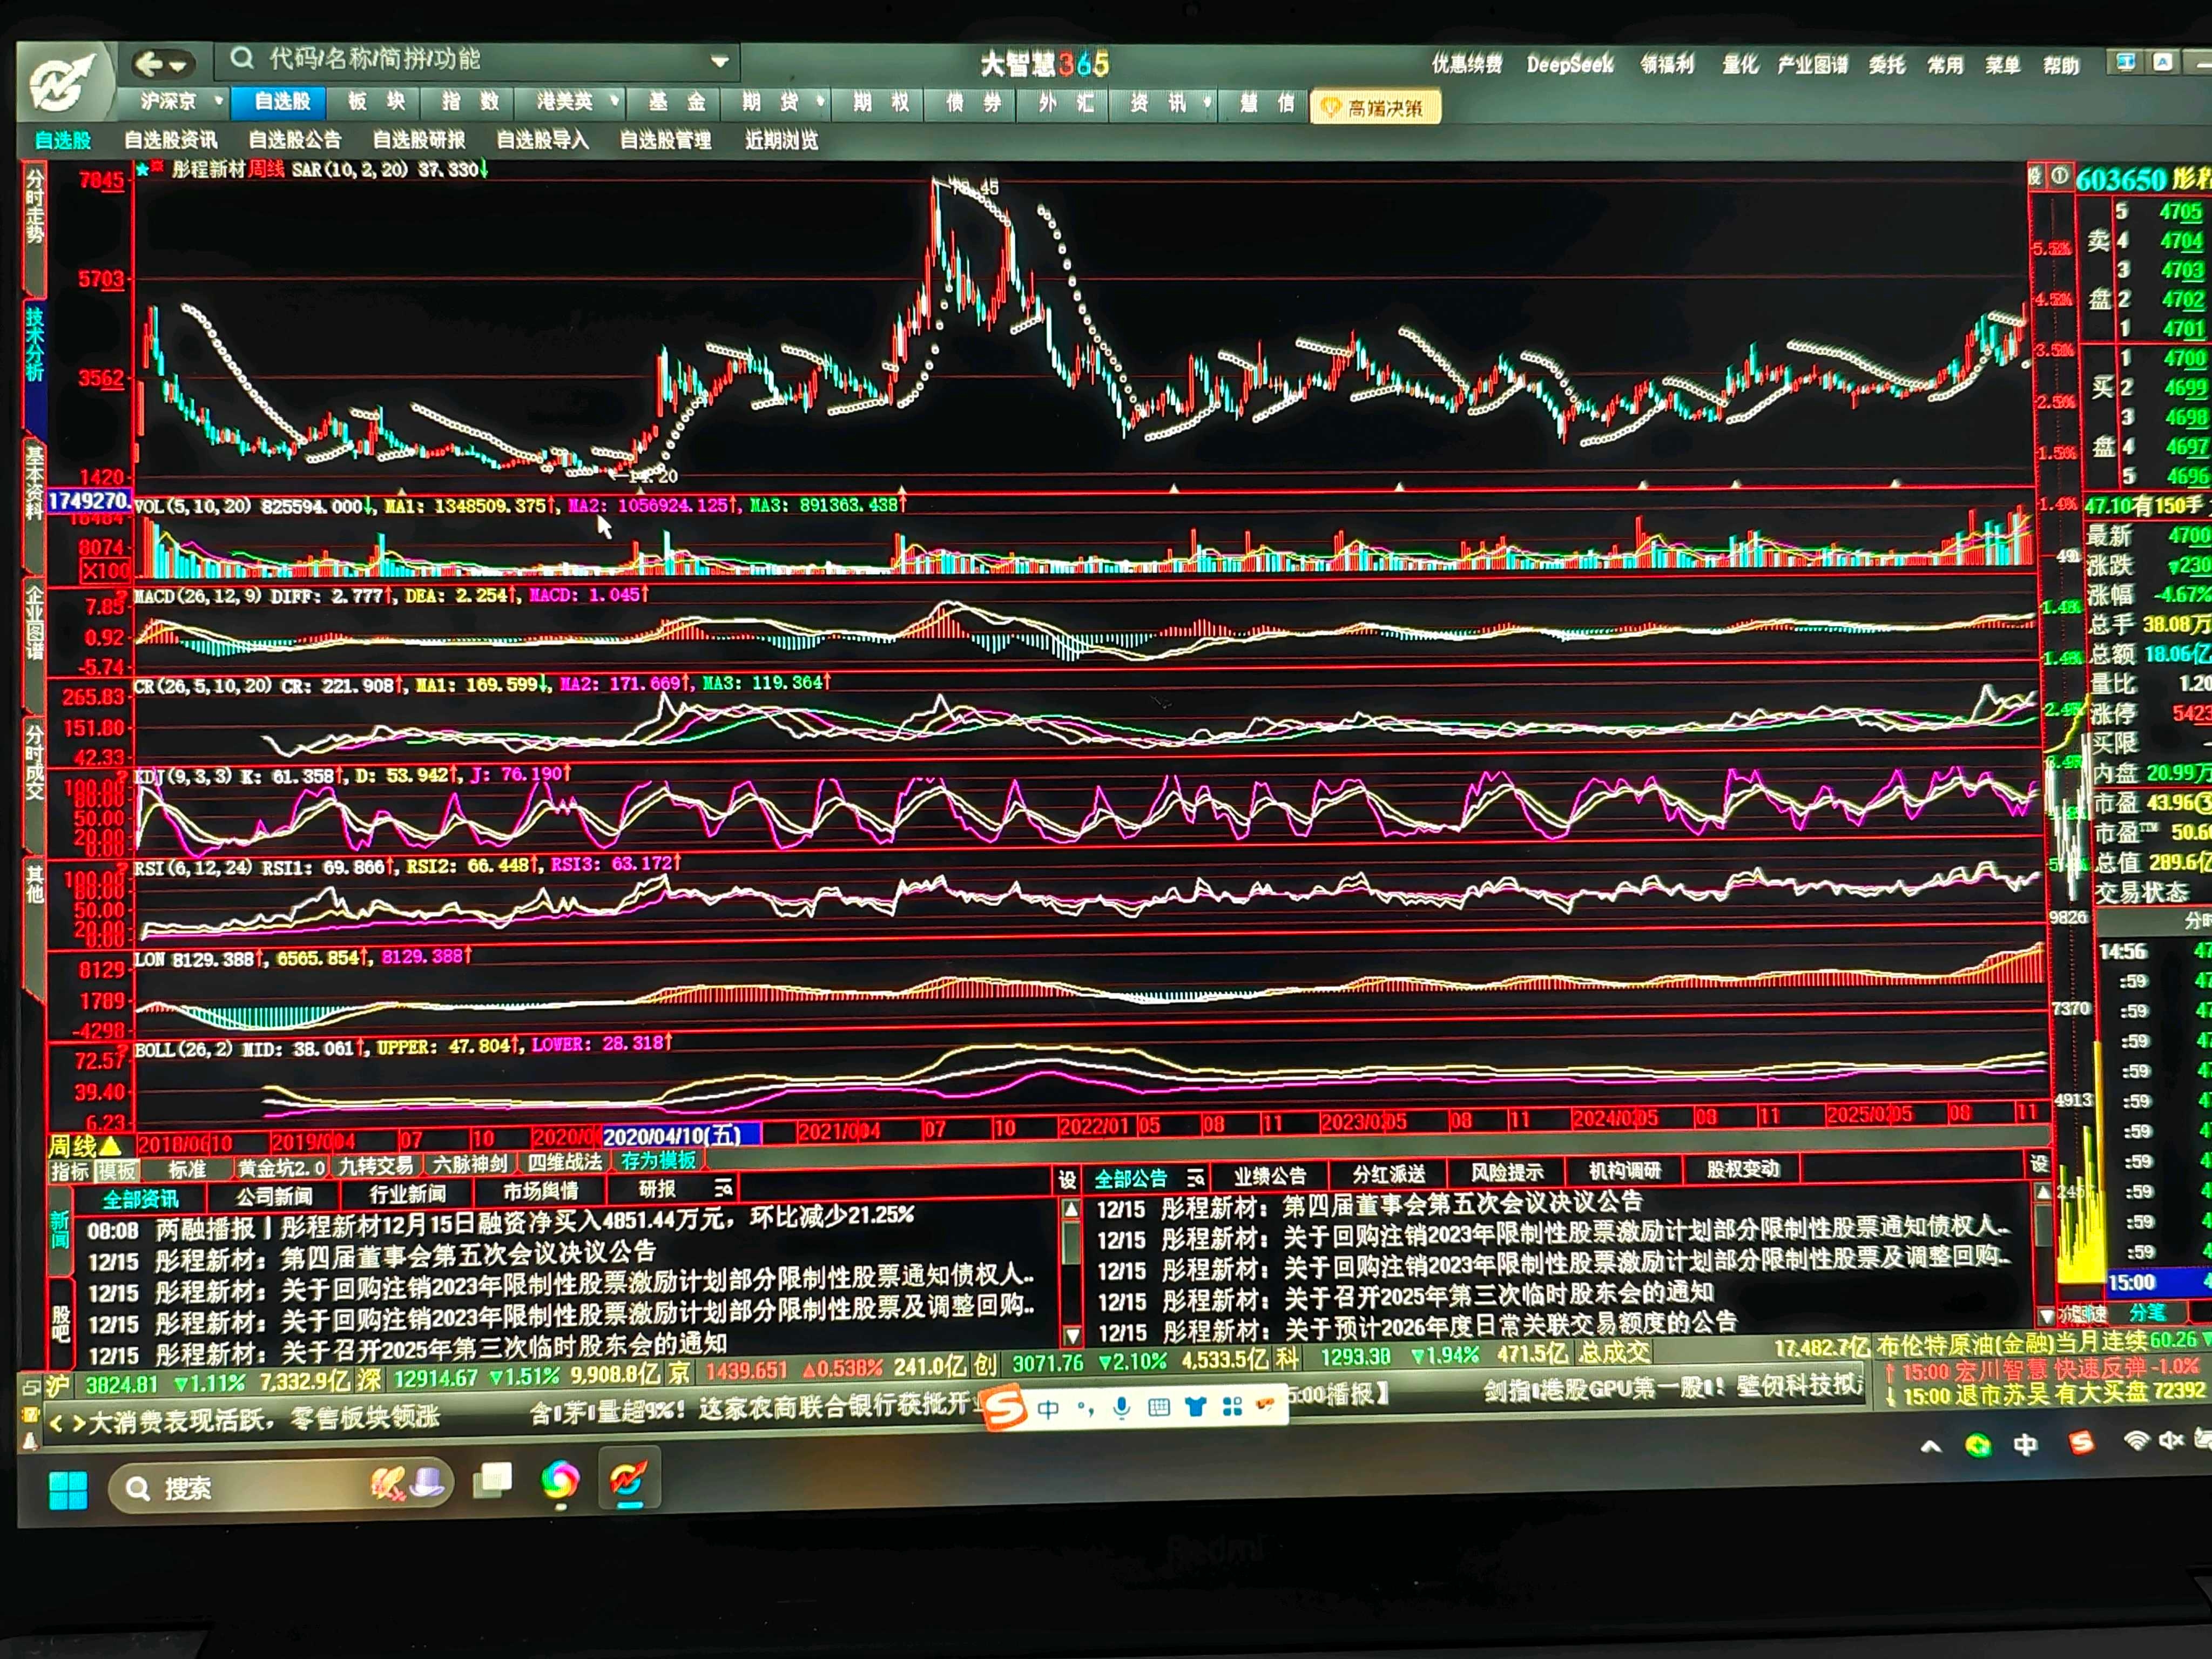Click the news list scrollbar down arrow
The width and height of the screenshot is (2212, 1659).
tap(1072, 1335)
